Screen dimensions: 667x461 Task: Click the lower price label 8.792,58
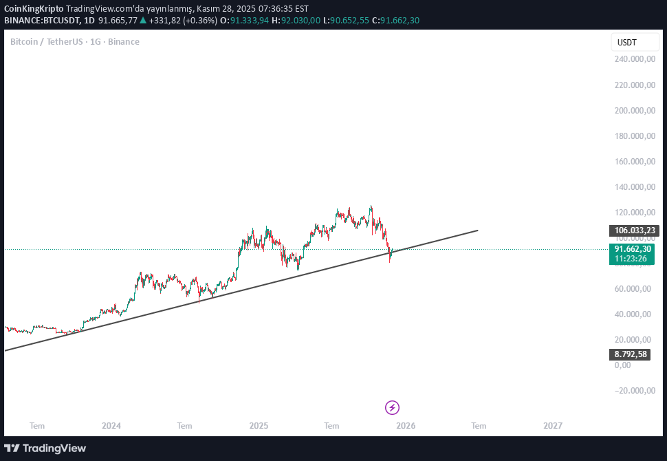click(631, 354)
